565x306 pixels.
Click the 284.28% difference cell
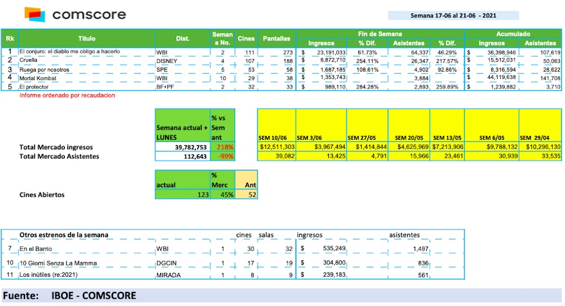click(367, 87)
